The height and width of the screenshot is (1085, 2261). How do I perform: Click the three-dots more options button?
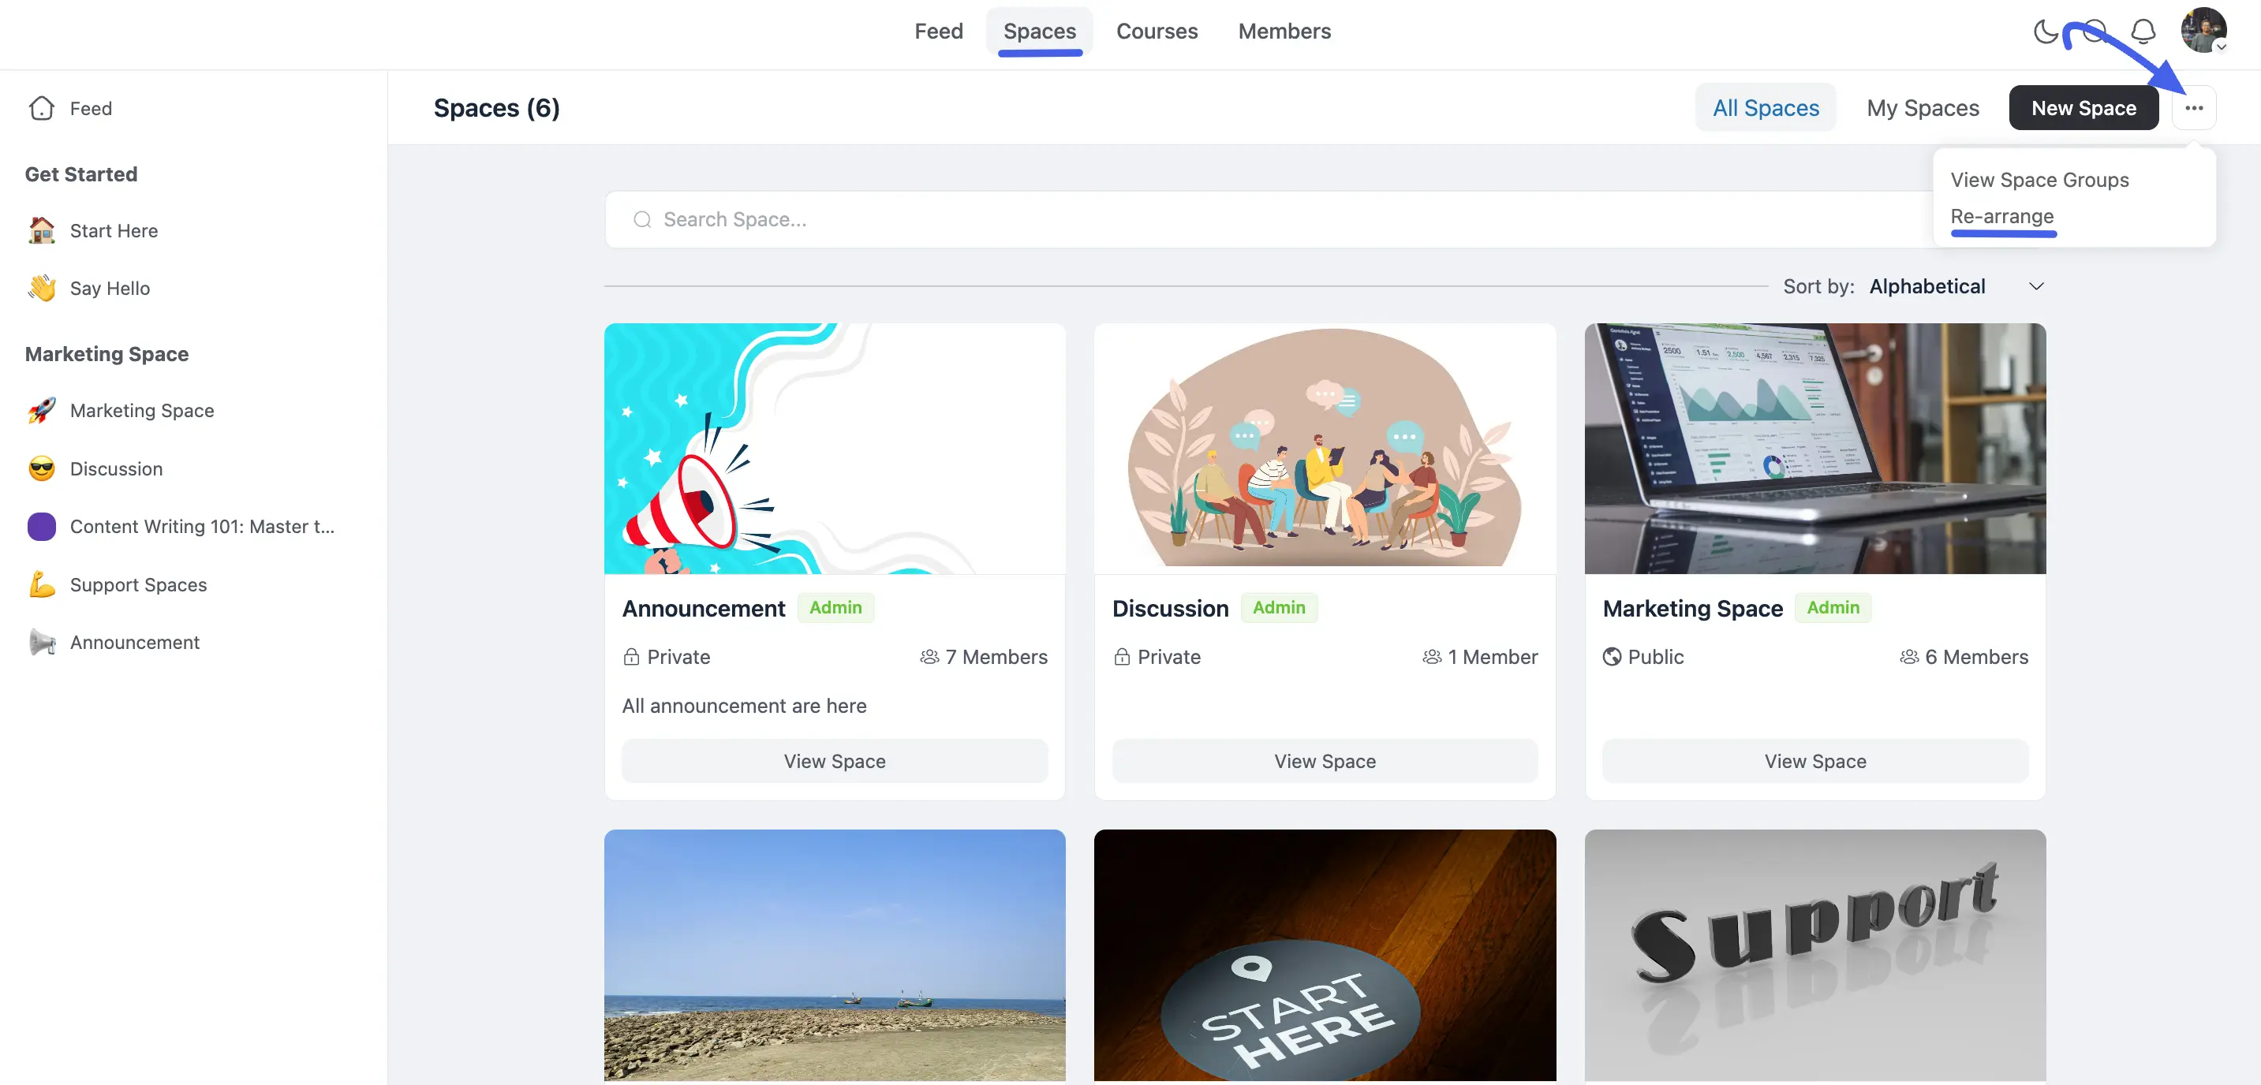point(2193,108)
